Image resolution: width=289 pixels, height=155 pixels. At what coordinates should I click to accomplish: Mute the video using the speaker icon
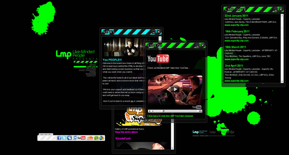point(153,111)
